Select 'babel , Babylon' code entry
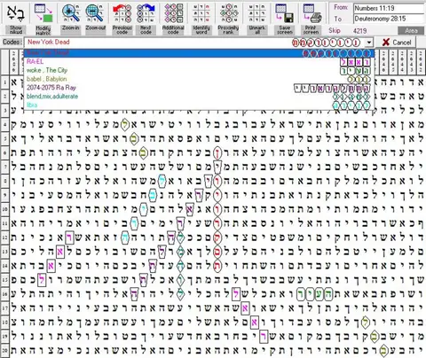Image resolution: width=426 pixels, height=358 pixels. (x=199, y=79)
